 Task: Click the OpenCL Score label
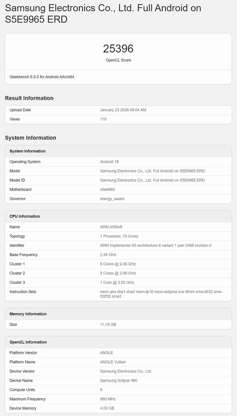pos(118,60)
